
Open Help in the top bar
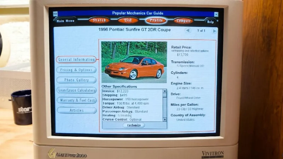tap(210, 22)
